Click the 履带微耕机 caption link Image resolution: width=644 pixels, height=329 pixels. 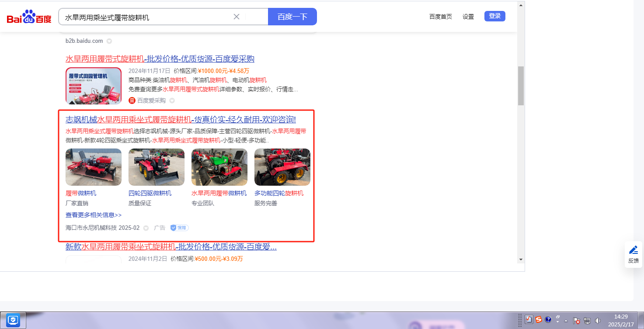click(x=81, y=193)
